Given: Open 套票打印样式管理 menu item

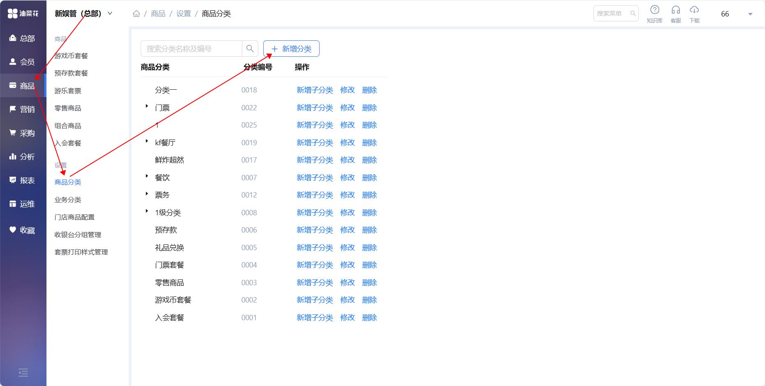Looking at the screenshot, I should [x=81, y=252].
